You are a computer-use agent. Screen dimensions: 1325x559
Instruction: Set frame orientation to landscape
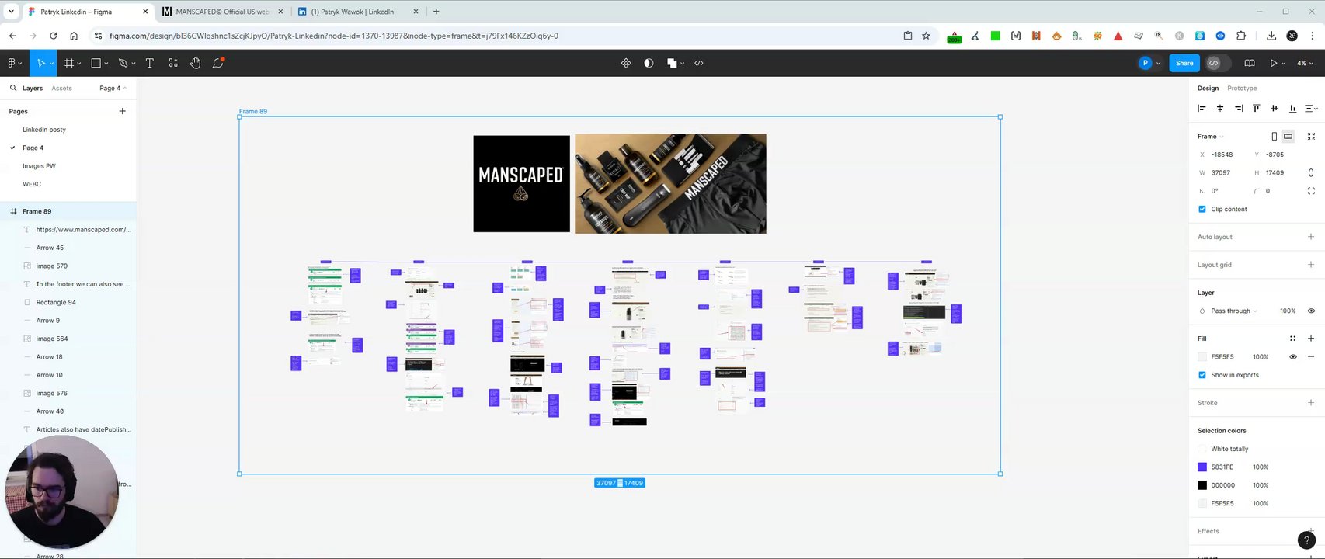(1288, 136)
